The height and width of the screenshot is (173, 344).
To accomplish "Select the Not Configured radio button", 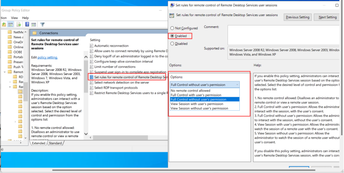I will 172,28.
